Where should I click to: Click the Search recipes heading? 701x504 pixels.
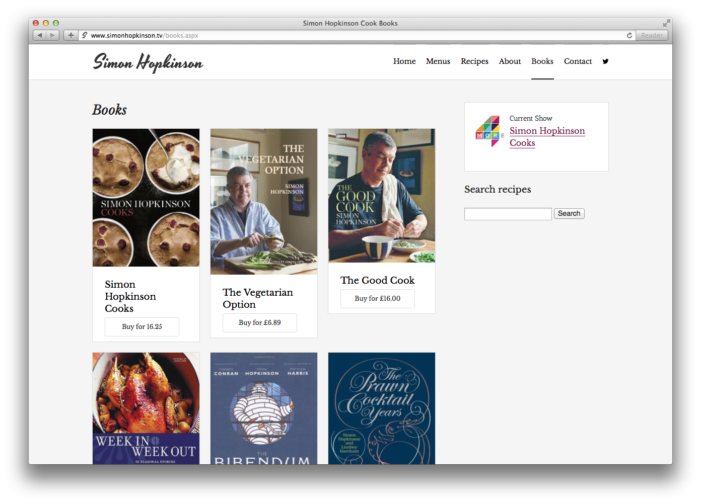[x=498, y=190]
